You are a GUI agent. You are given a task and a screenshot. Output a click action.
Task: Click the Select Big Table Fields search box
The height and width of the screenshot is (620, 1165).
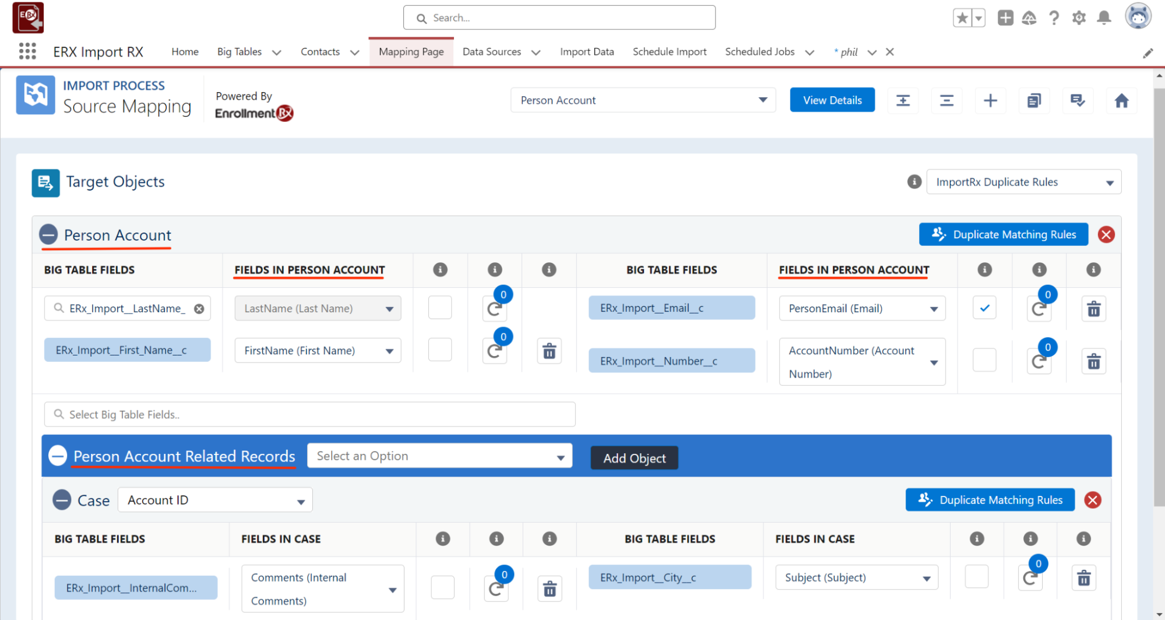coord(309,414)
